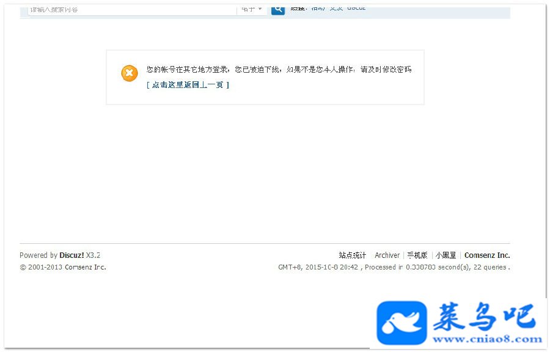Select the discuz hot search keyword
Image resolution: width=550 pixels, height=352 pixels.
pyautogui.click(x=356, y=8)
